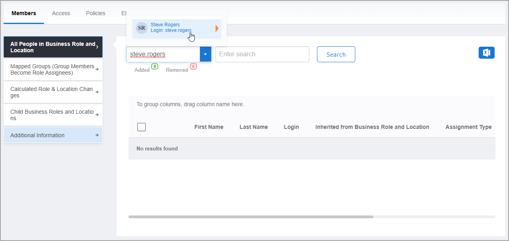The image size is (509, 241).
Task: Click the orange arrow next to Steve Rogers
Action: (216, 28)
